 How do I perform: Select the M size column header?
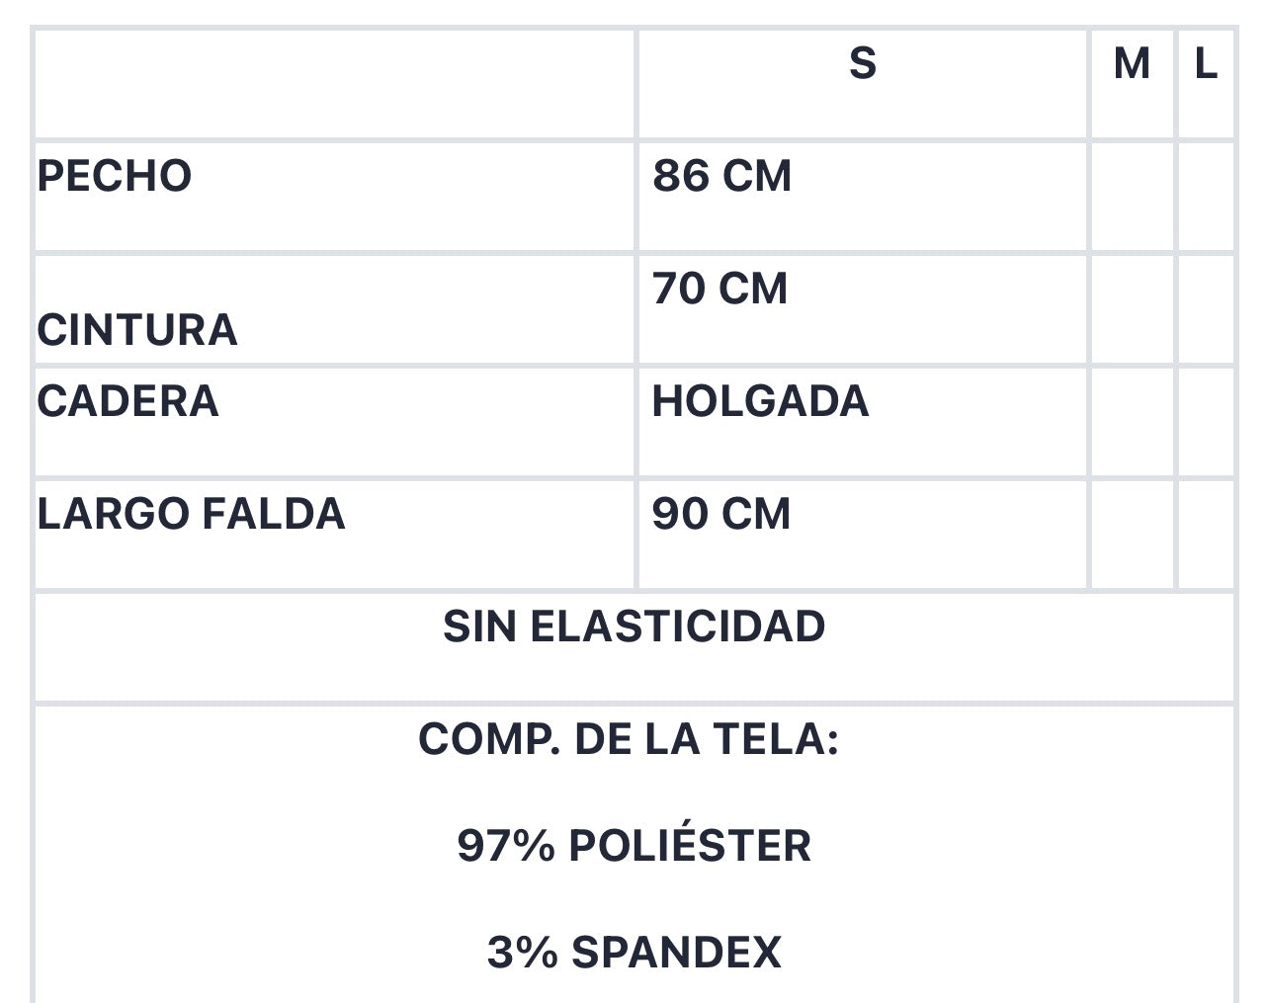[1132, 64]
